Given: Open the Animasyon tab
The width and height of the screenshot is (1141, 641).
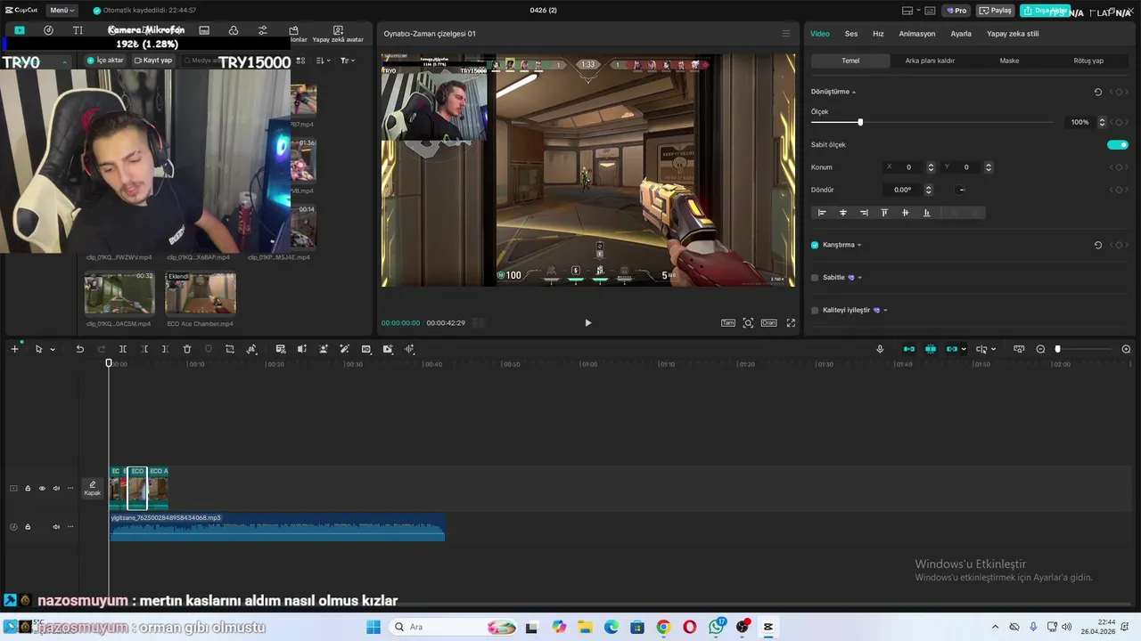Looking at the screenshot, I should pos(917,34).
